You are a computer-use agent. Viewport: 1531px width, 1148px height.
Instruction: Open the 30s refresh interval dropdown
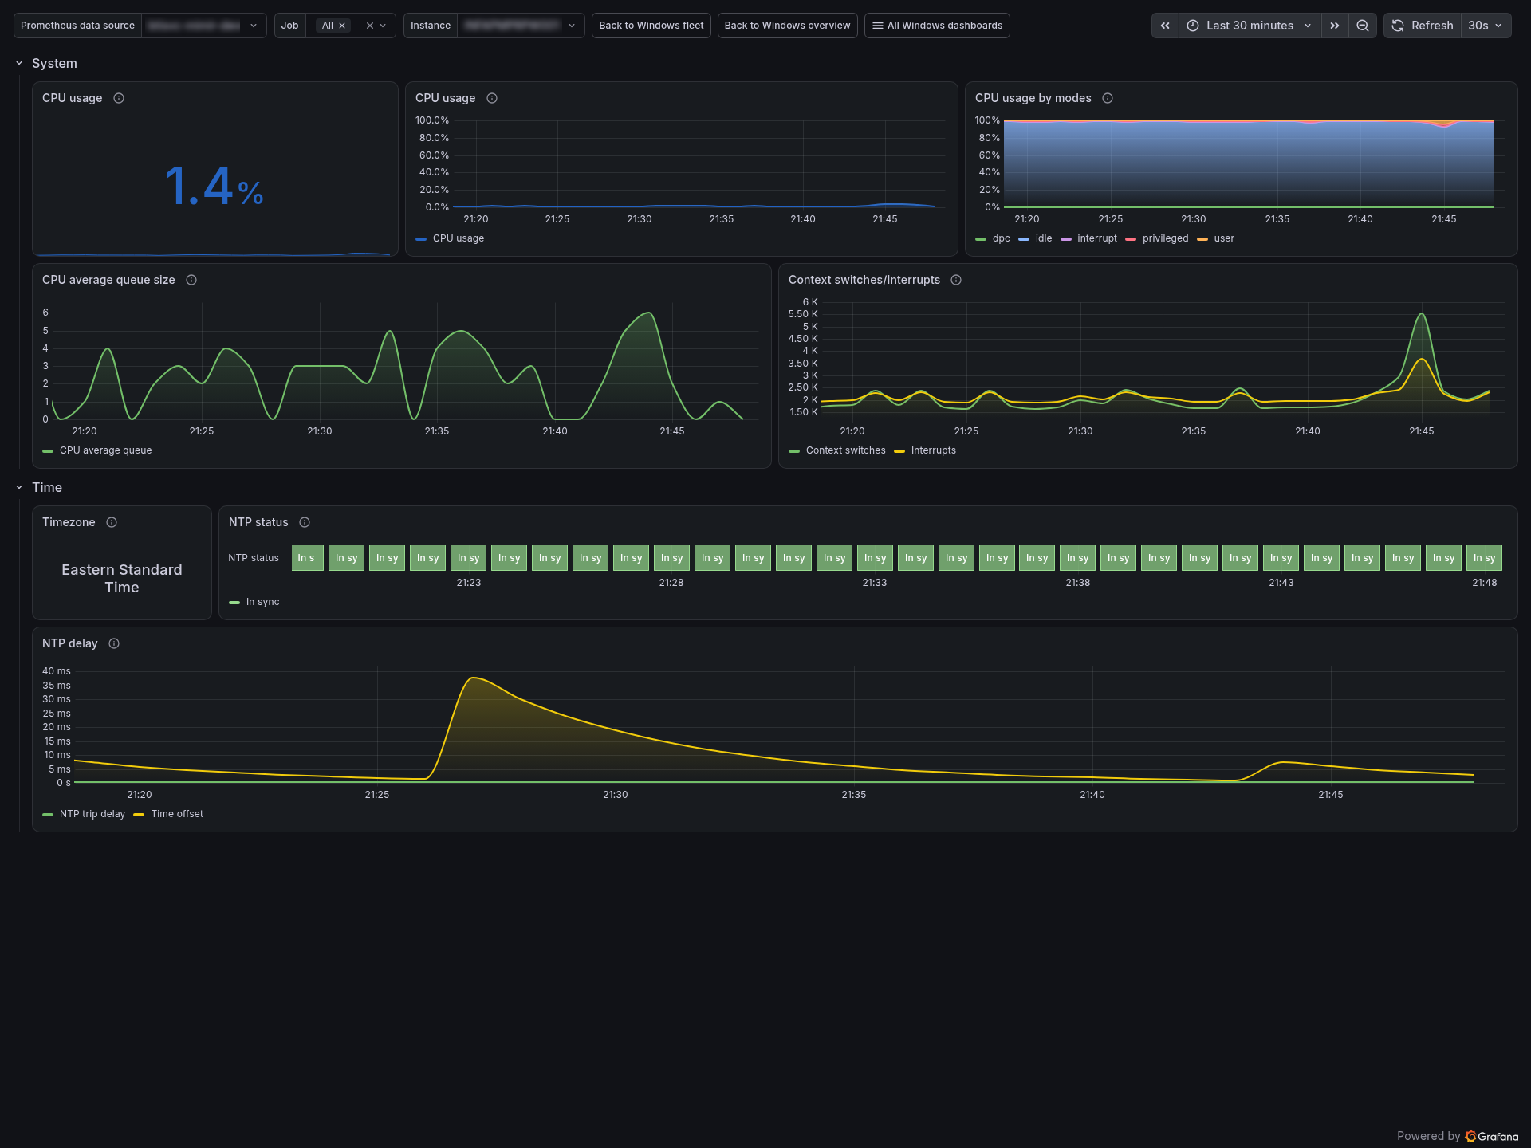(x=1486, y=26)
